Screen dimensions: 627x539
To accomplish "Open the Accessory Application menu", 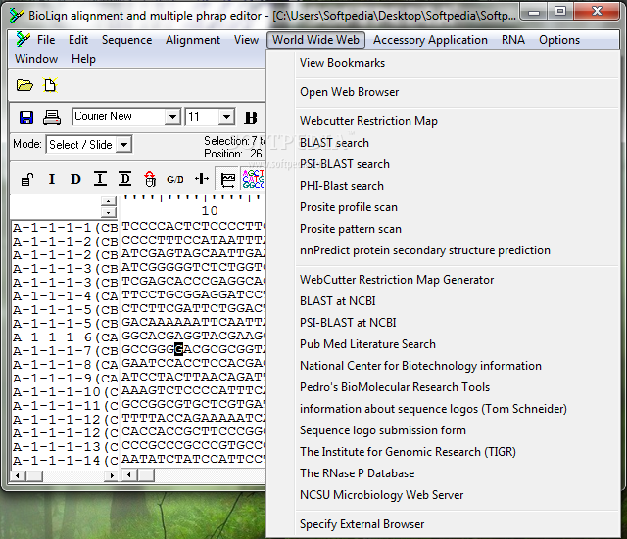I will tap(430, 40).
